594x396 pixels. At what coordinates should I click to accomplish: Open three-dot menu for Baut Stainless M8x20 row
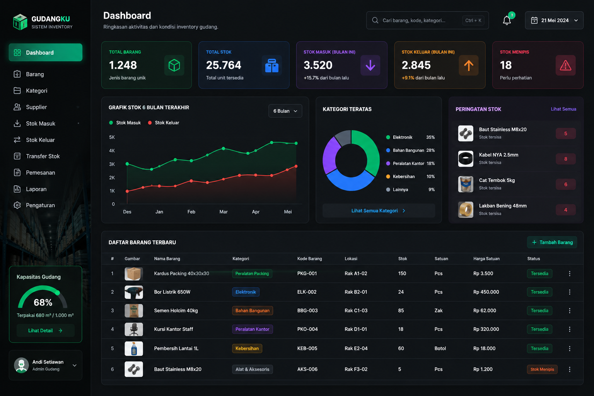click(x=569, y=369)
